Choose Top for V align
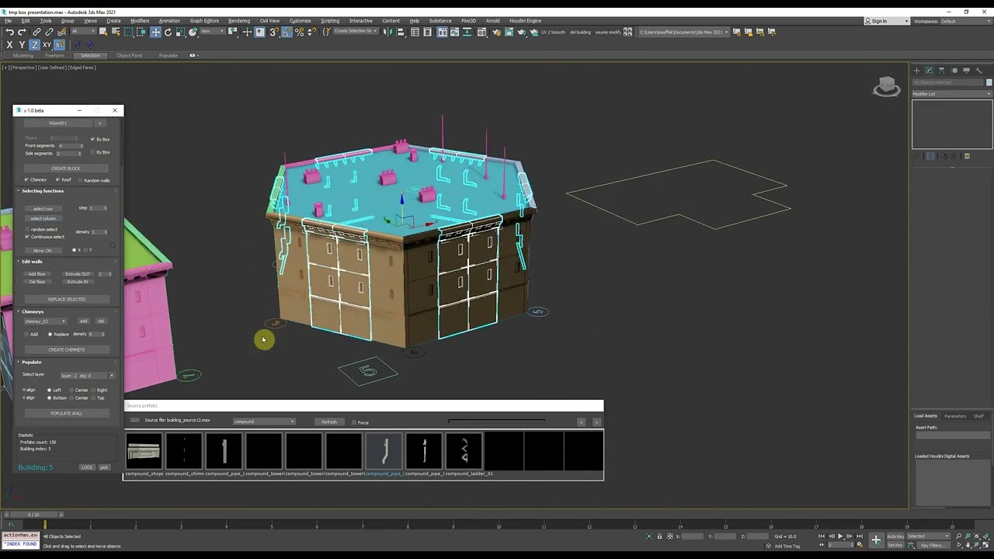Image resolution: width=994 pixels, height=559 pixels. 93,398
